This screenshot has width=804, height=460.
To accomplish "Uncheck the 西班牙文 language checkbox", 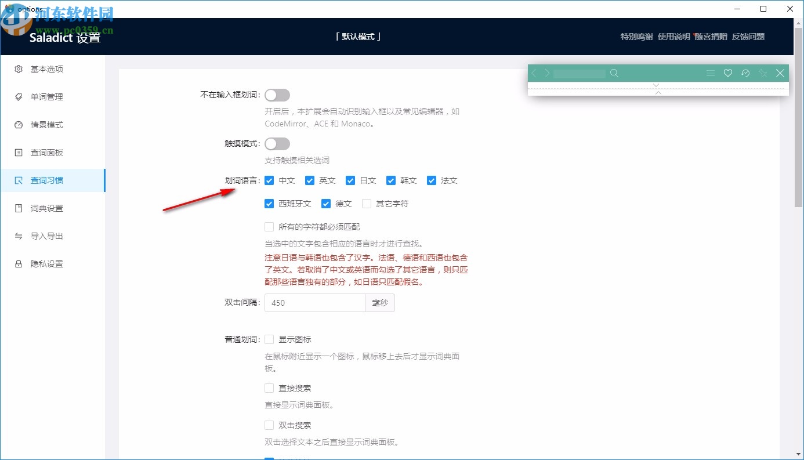I will tap(269, 204).
